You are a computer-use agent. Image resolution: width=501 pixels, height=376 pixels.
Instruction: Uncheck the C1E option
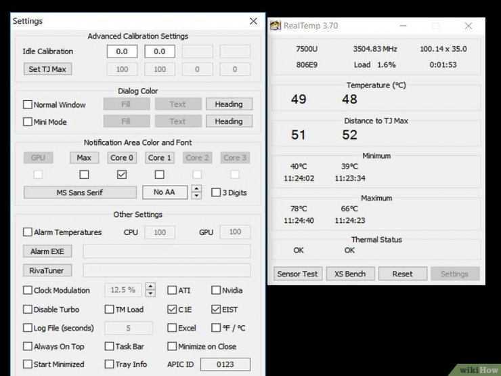pos(172,309)
